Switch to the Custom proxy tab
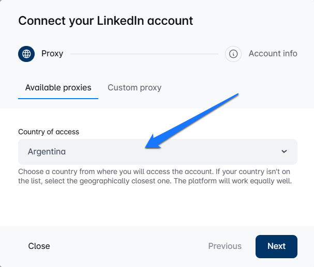The height and width of the screenshot is (267, 314). (x=134, y=88)
